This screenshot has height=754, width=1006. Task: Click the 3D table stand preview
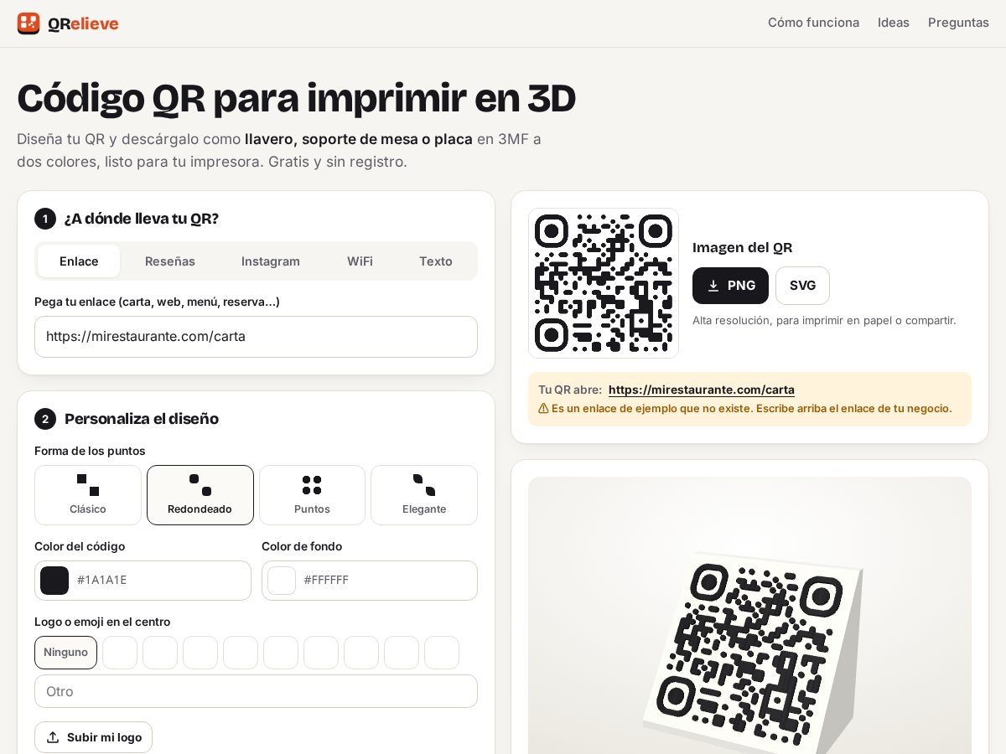[x=749, y=616]
